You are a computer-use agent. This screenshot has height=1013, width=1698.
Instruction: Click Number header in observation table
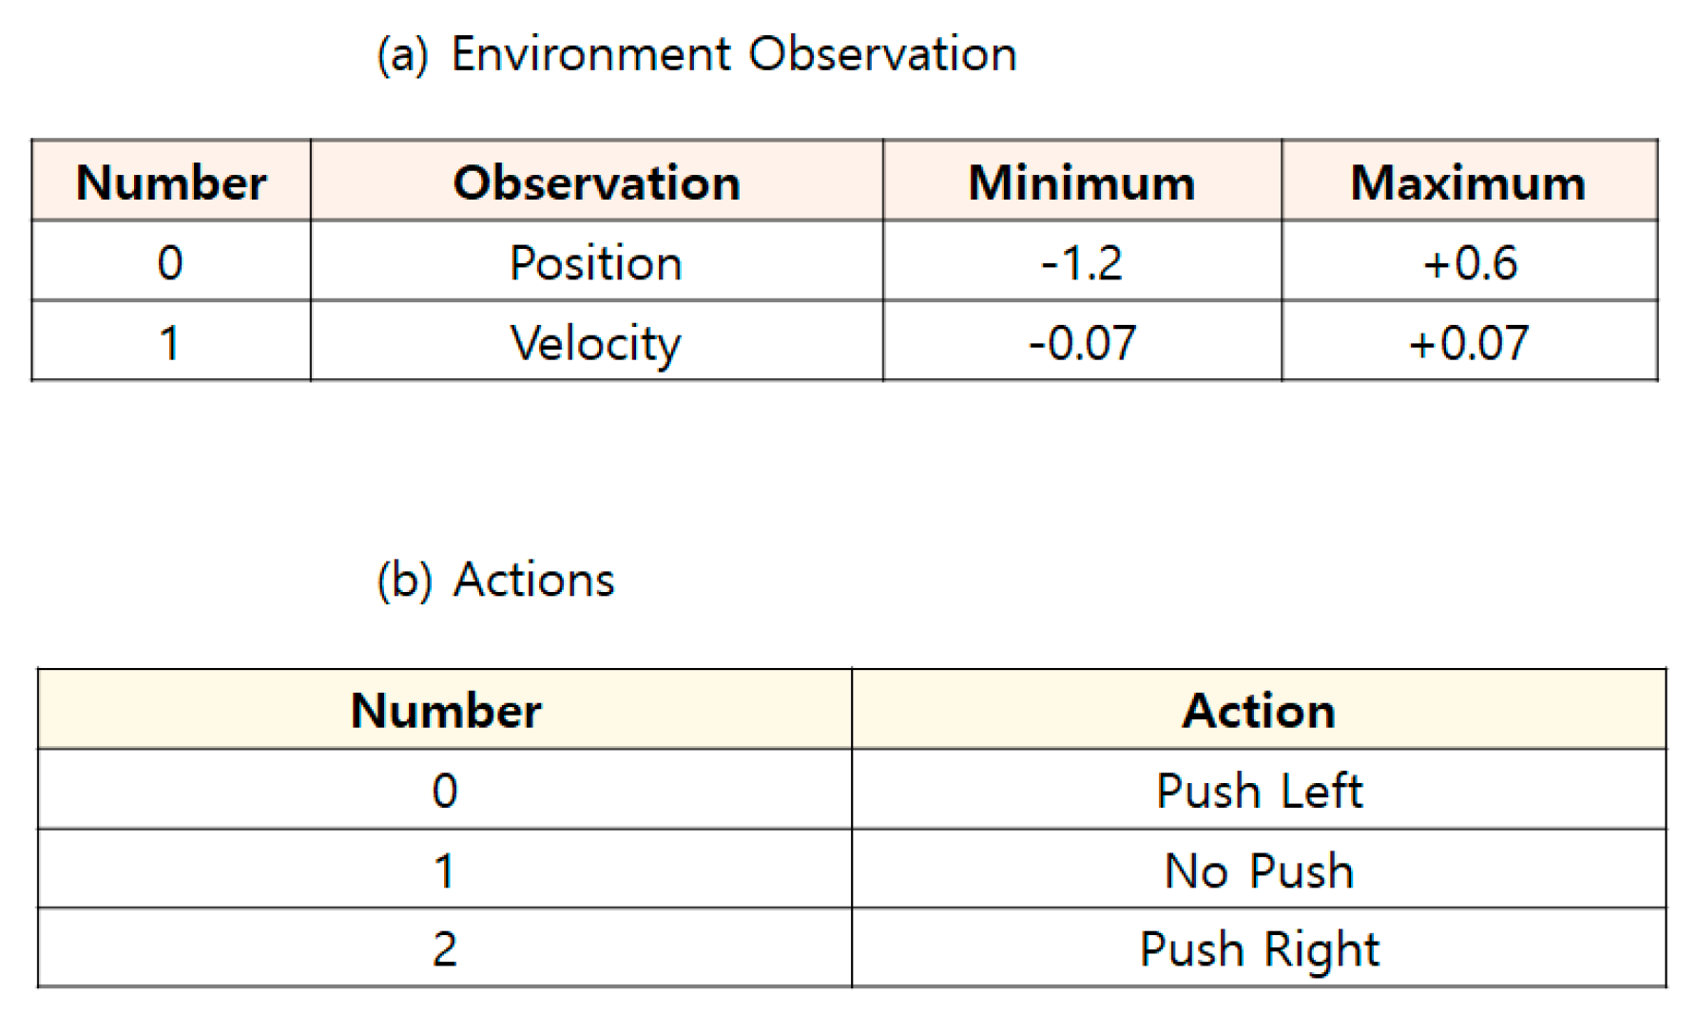pos(171,182)
